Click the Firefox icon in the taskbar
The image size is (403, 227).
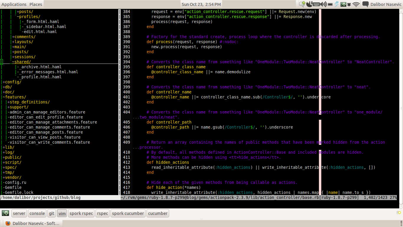click(8, 223)
